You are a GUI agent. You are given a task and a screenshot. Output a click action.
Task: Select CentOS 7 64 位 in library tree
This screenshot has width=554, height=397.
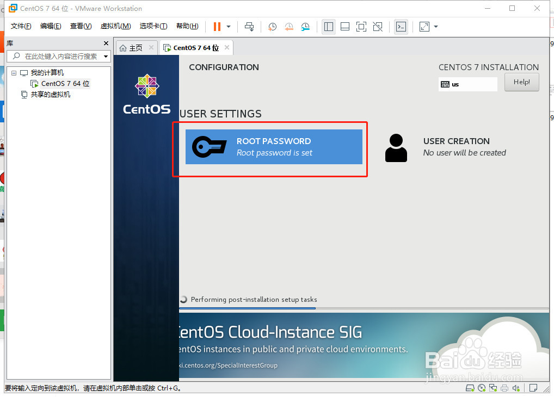(65, 84)
